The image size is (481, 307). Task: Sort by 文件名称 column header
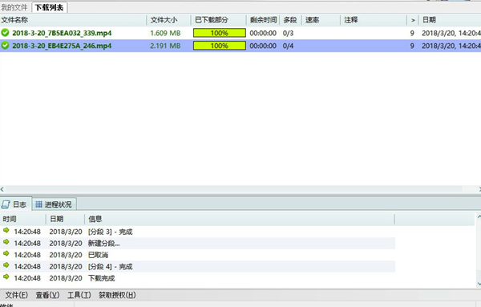click(x=73, y=20)
